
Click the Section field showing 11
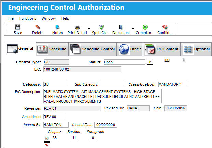point(74,138)
